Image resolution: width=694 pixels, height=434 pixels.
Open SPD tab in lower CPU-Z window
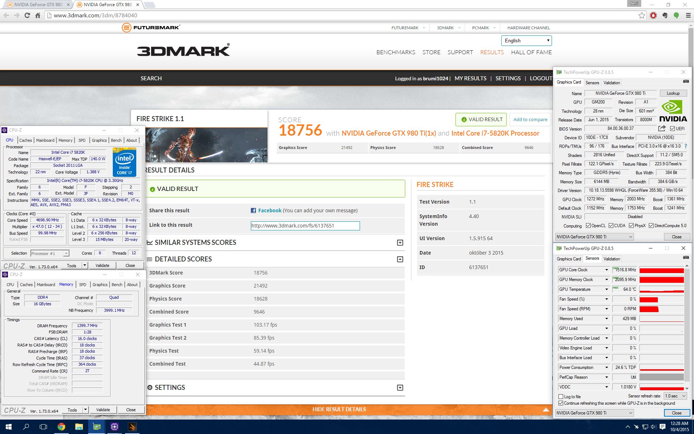click(x=83, y=285)
